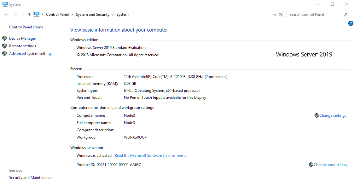354x184 pixels.
Task: Click Change product key
Action: [x=331, y=164]
